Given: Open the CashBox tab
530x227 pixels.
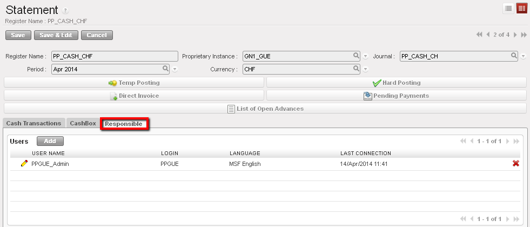Looking at the screenshot, I should click(x=83, y=123).
